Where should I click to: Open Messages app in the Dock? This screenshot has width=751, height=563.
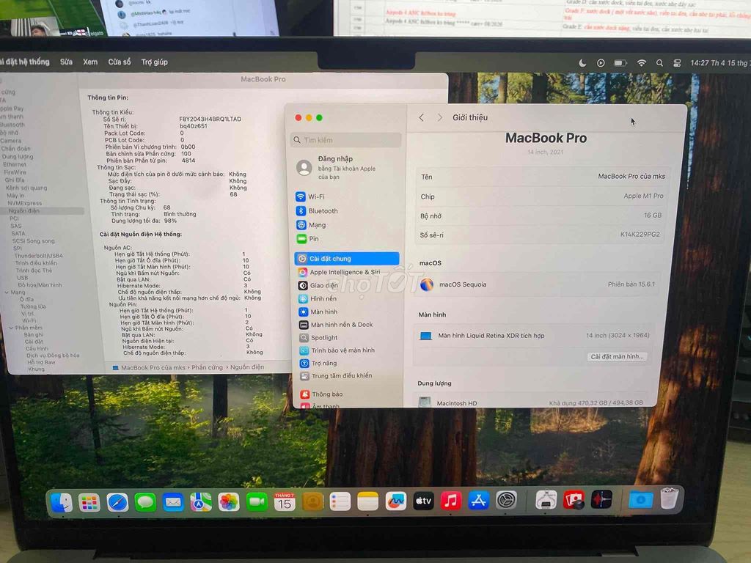(145, 502)
